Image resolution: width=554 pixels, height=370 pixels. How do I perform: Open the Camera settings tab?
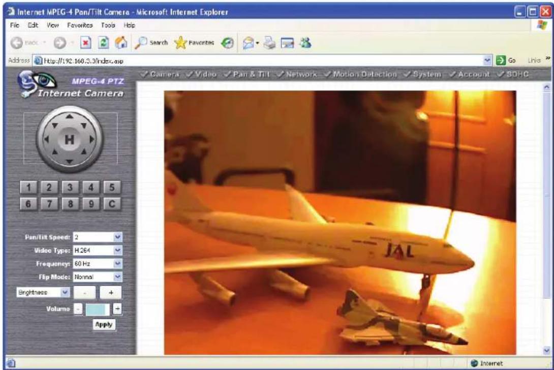pos(160,74)
